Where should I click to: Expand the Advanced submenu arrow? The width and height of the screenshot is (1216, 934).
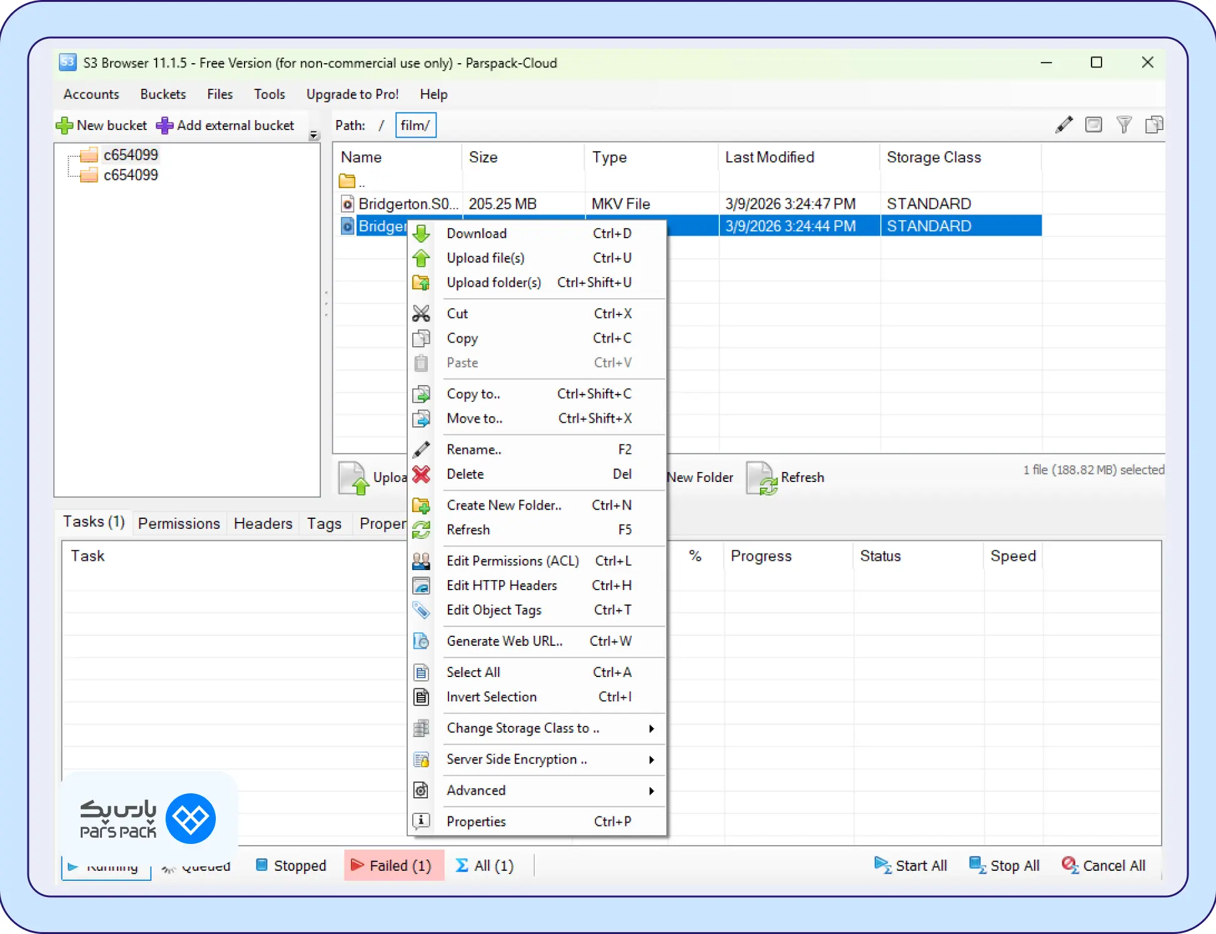(651, 791)
